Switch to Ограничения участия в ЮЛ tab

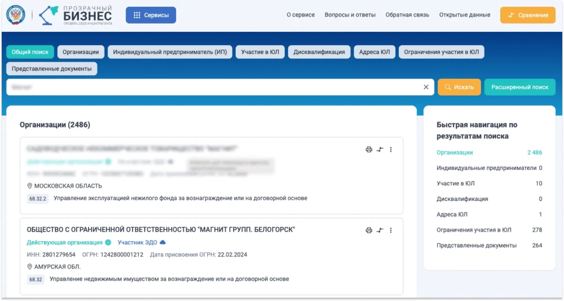(441, 52)
